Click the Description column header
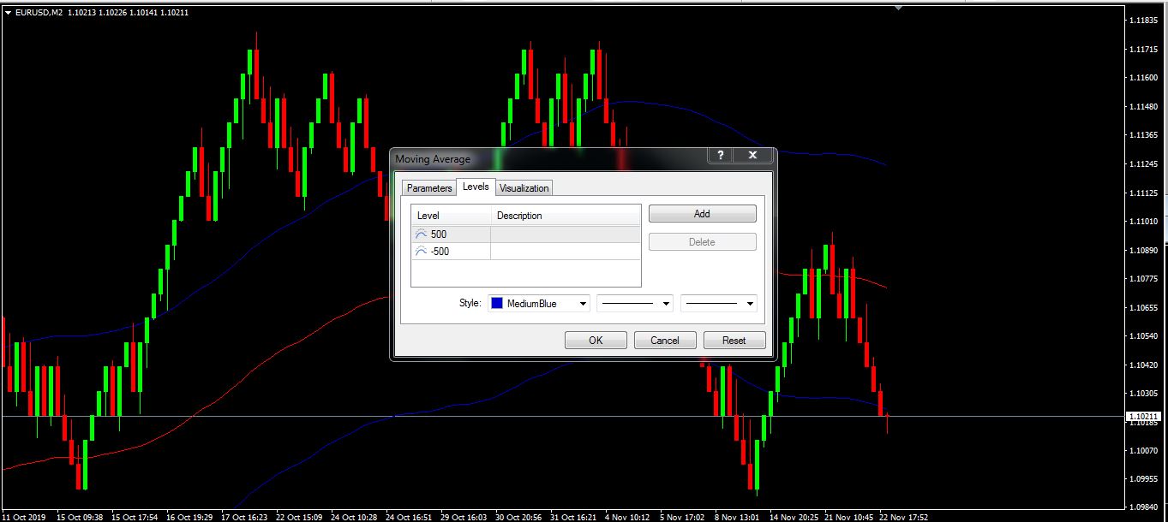 pos(566,216)
